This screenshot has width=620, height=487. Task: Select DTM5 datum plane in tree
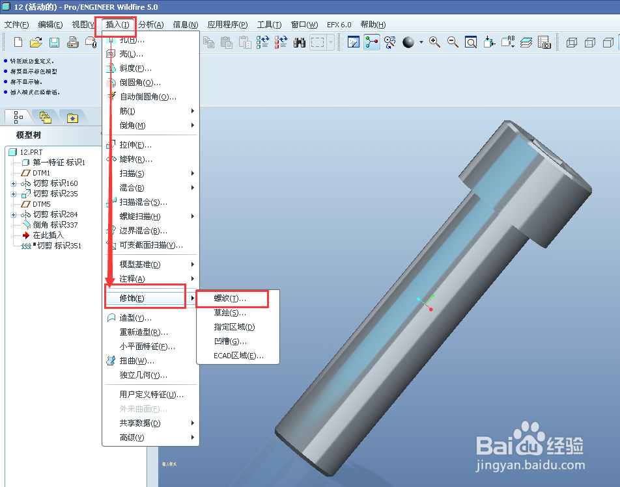click(x=42, y=204)
